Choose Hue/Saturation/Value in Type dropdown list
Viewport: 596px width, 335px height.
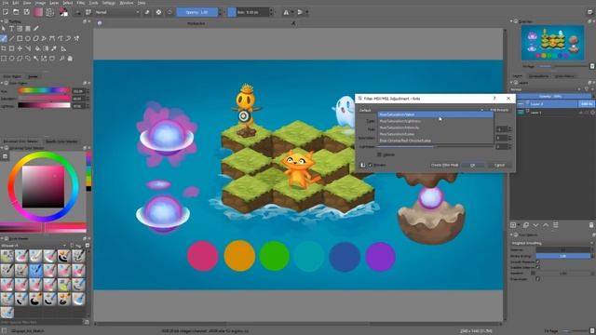435,114
